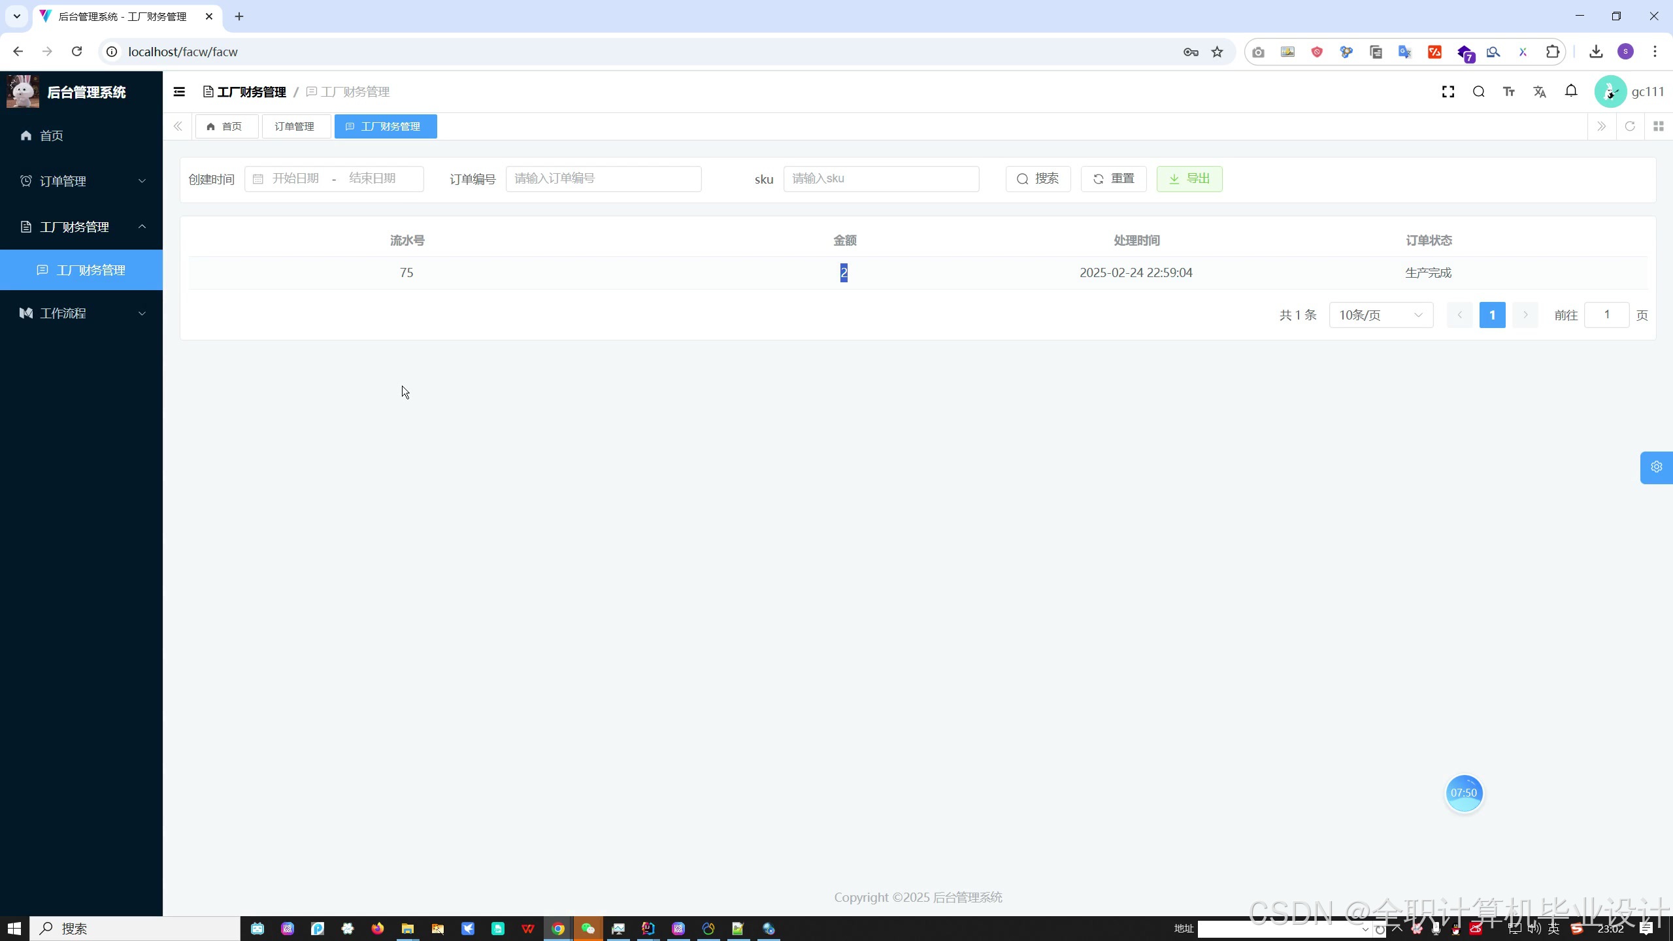1673x941 pixels.
Task: Open the 10条/页 page size dropdown
Action: pos(1380,315)
